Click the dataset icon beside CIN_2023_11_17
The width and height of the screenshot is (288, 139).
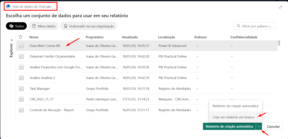(21, 99)
